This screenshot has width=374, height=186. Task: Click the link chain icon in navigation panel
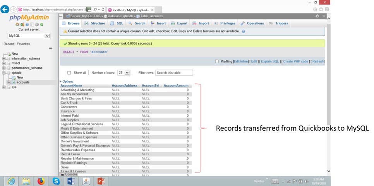50,49
